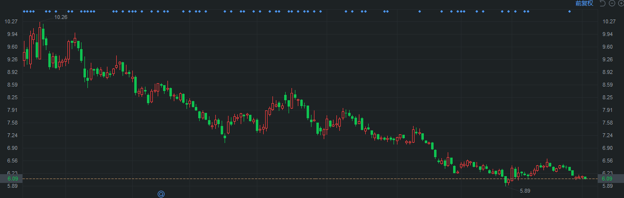This screenshot has height=198, width=624.
Task: Click the 6.56 label on right price axis
Action: [x=609, y=161]
